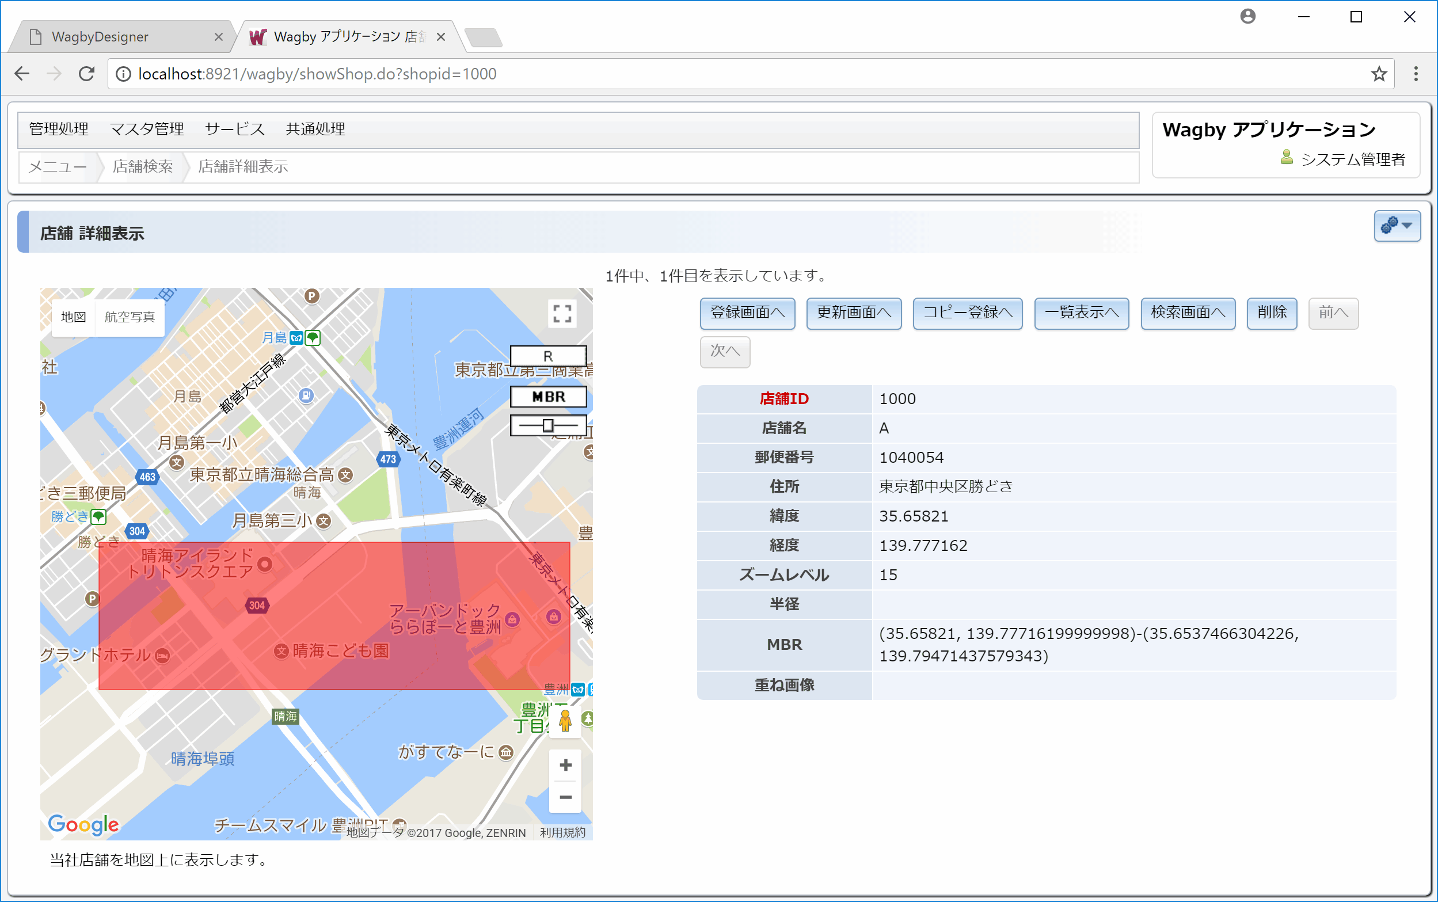The image size is (1438, 902).
Task: Open the 管理処理 menu
Action: pos(59,129)
